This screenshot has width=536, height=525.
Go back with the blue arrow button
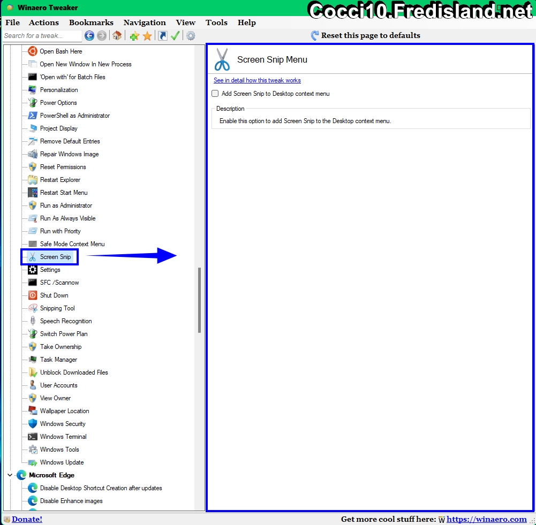[x=89, y=35]
